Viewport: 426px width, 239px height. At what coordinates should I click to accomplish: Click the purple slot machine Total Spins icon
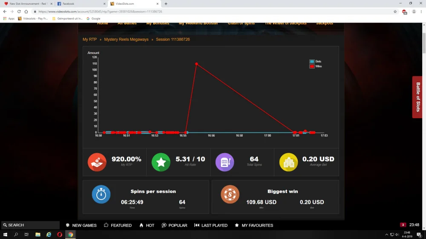click(225, 162)
